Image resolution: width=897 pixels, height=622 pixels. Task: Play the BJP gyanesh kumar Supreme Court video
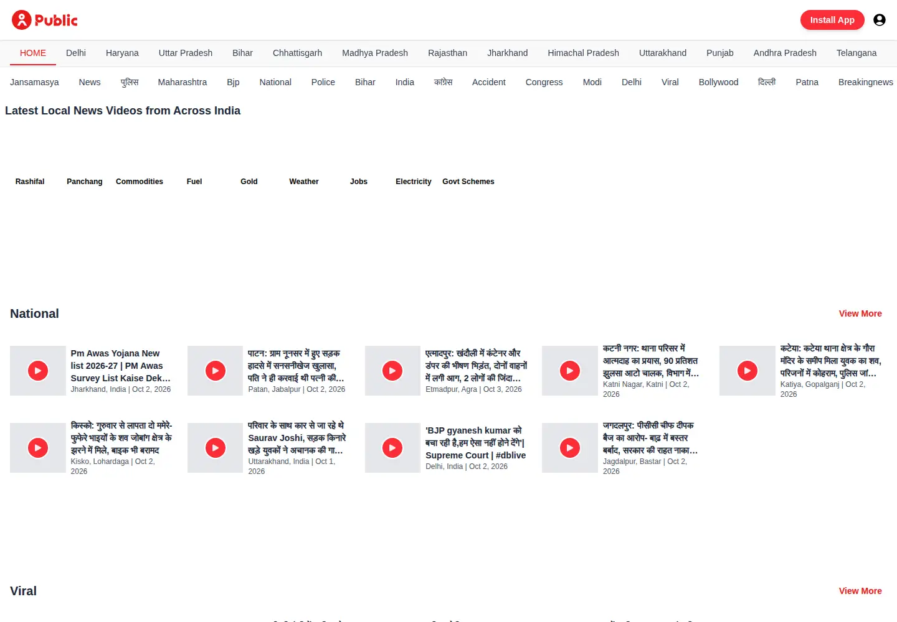392,448
